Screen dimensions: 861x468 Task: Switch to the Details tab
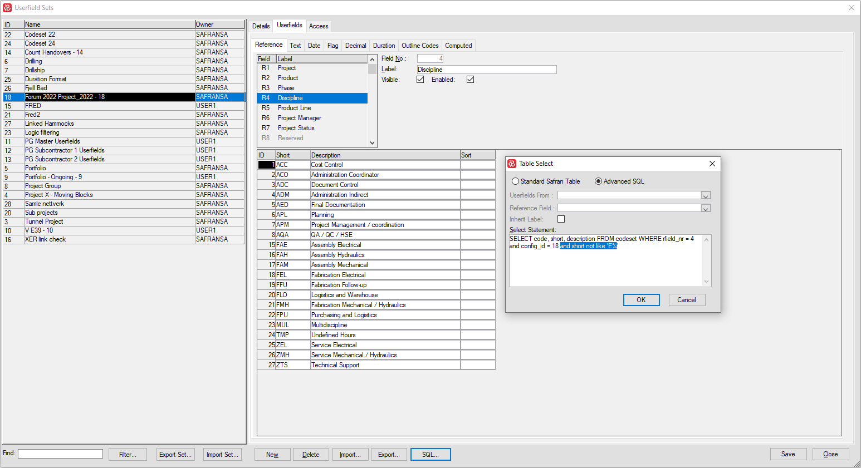(261, 26)
